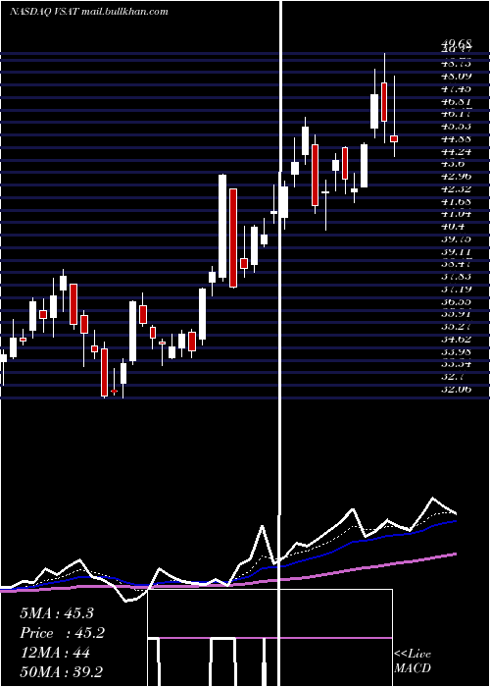Click the NASDAQ VSAT chart title
This screenshot has width=490, height=687.
(x=89, y=12)
